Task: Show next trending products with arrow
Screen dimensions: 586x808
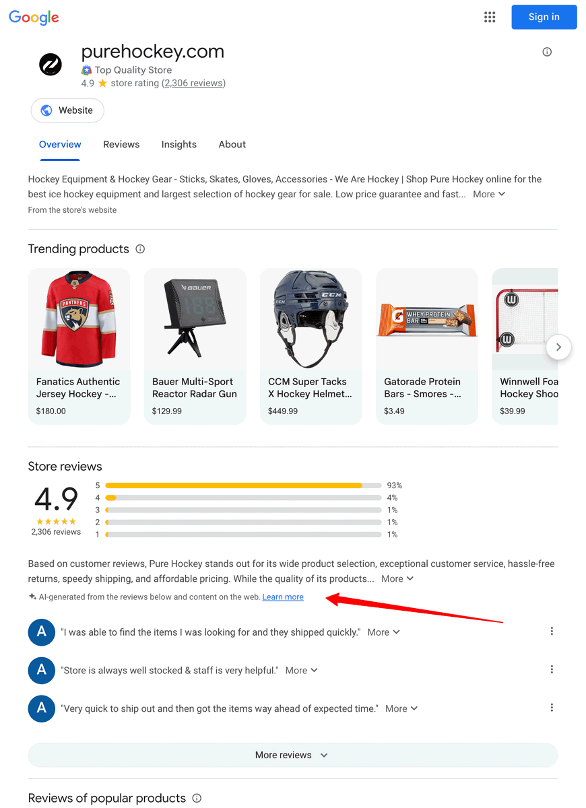Action: click(558, 347)
